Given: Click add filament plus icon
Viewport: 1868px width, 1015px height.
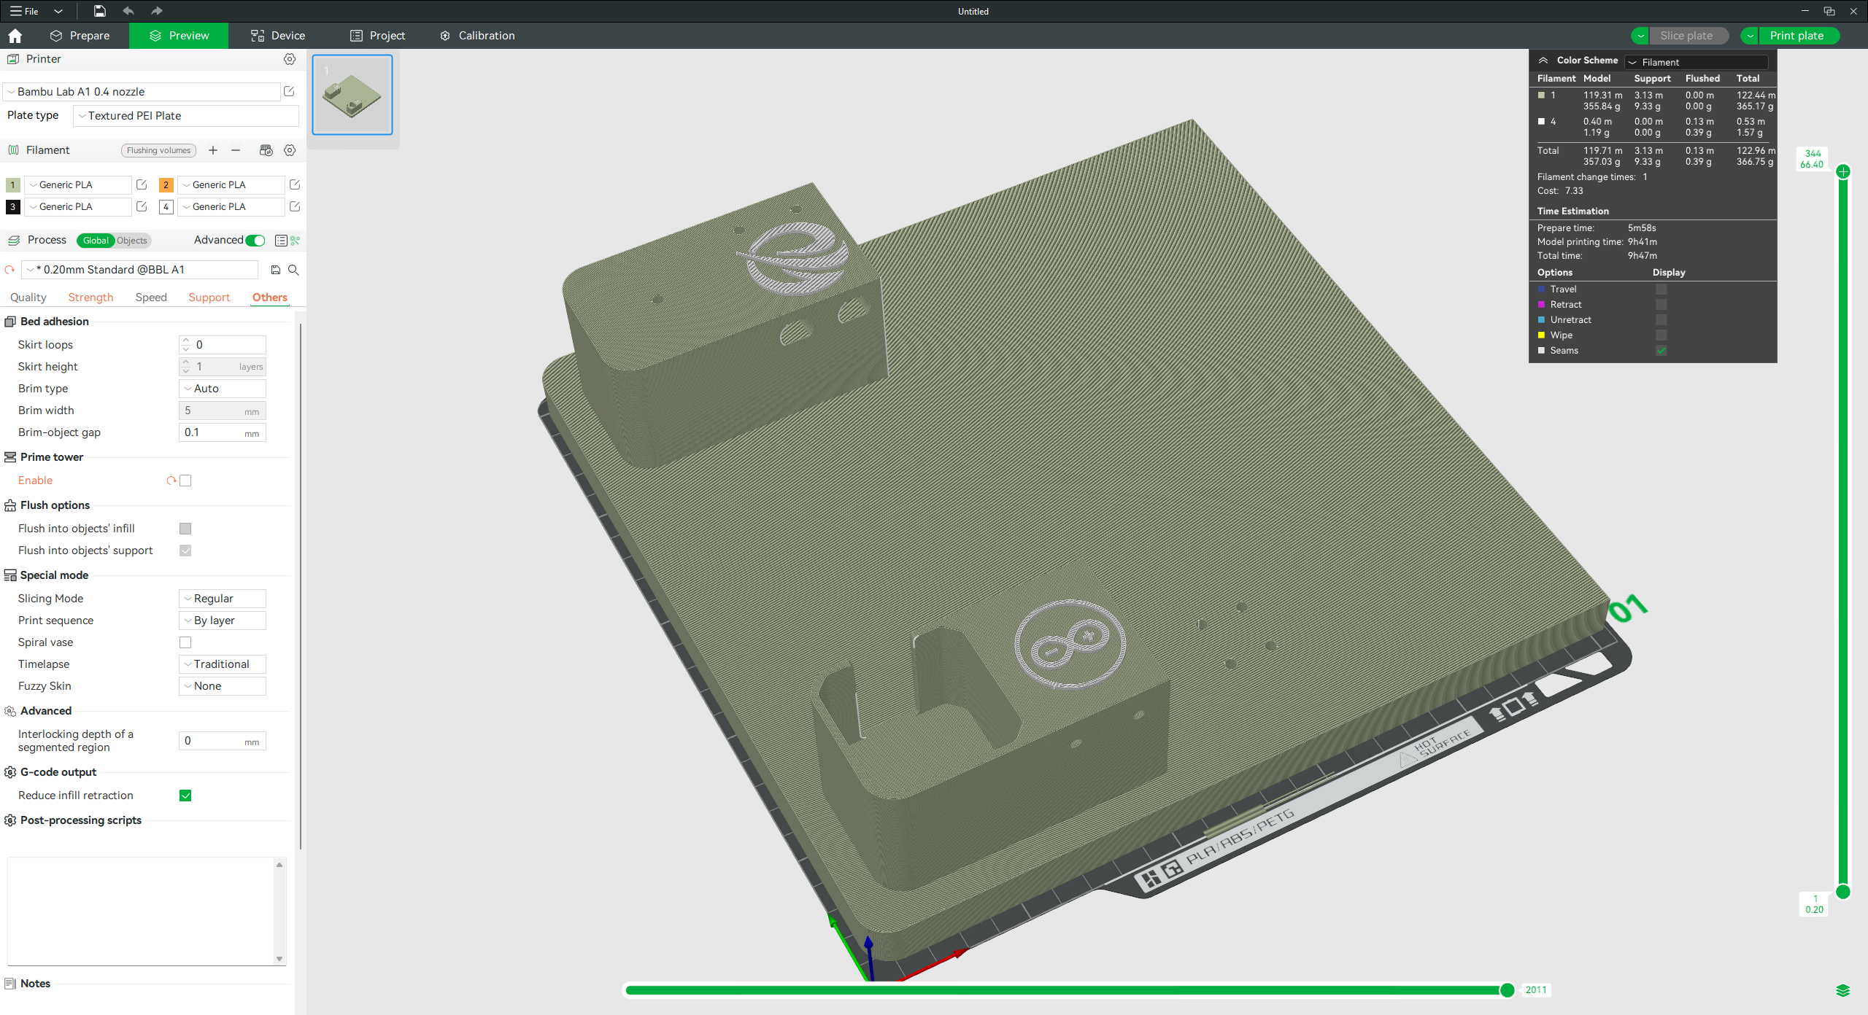Looking at the screenshot, I should [x=213, y=150].
